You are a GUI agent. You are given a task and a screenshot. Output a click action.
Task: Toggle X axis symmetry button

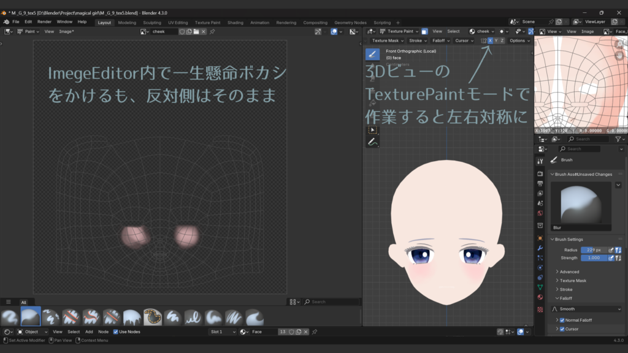coord(490,40)
